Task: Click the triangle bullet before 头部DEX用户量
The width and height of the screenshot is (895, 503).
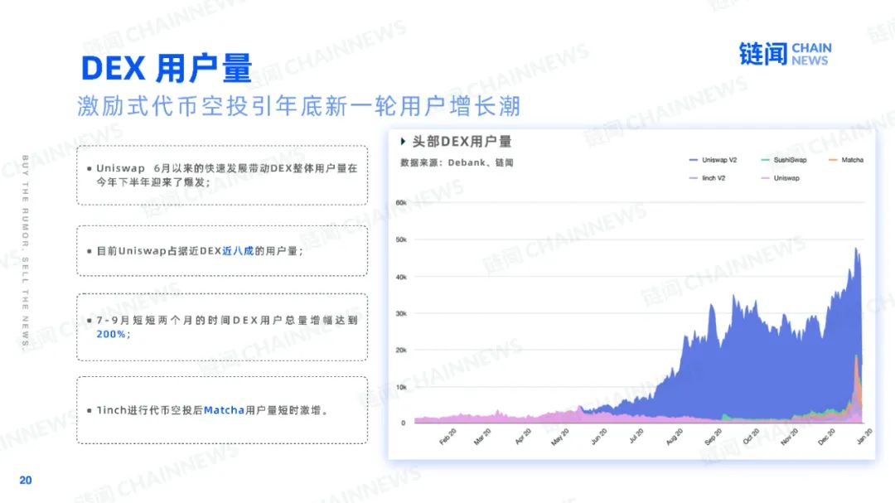Action: (403, 141)
